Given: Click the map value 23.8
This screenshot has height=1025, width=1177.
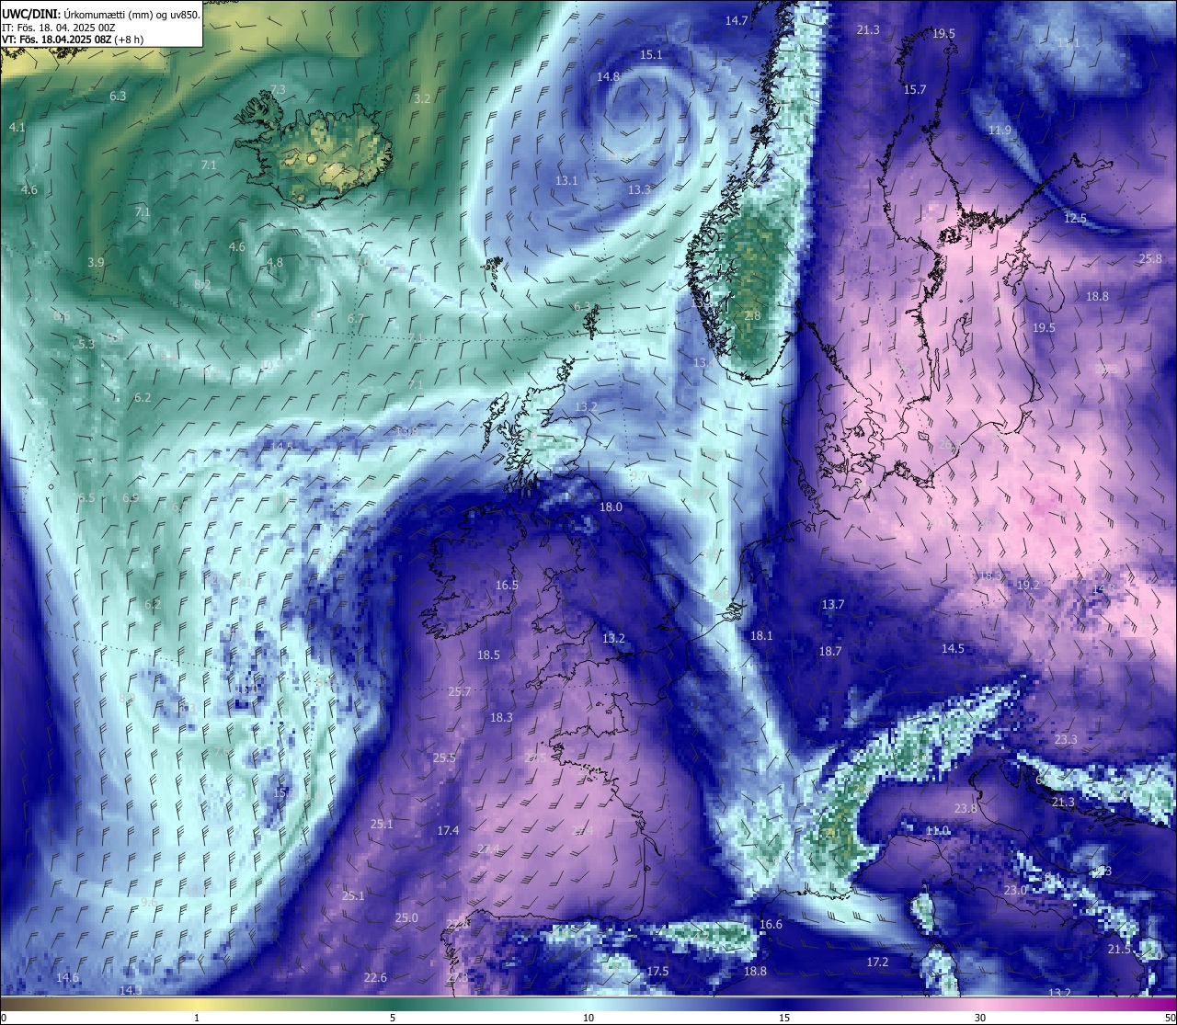Looking at the screenshot, I should [x=966, y=809].
